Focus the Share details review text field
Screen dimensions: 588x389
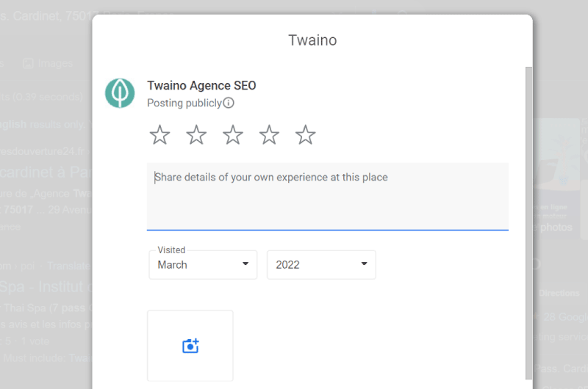(x=327, y=196)
